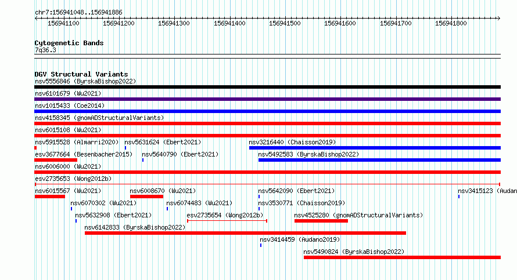
Task: Click nsv5492583 (ByrskaBishop2022) label
Action: point(308,154)
